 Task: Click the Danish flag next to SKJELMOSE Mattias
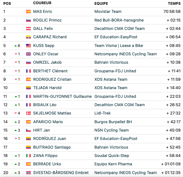point(28,113)
